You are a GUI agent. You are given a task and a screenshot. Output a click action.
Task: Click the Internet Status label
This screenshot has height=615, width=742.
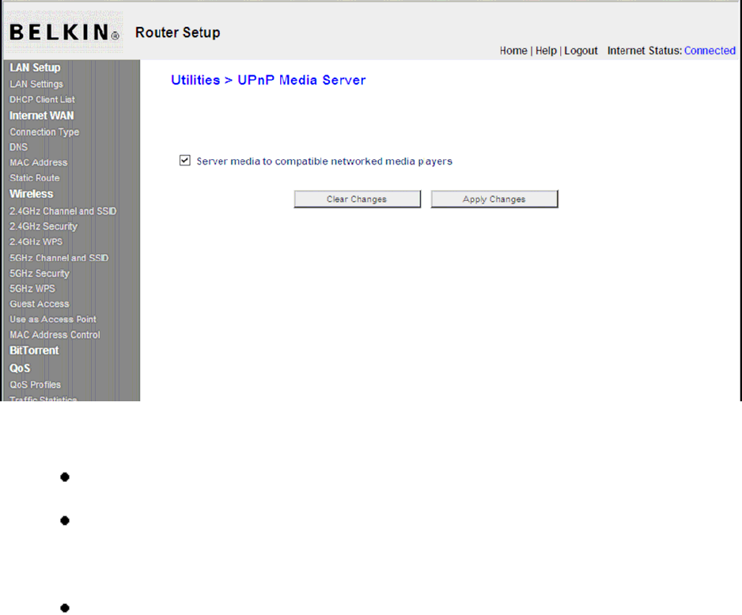point(644,51)
